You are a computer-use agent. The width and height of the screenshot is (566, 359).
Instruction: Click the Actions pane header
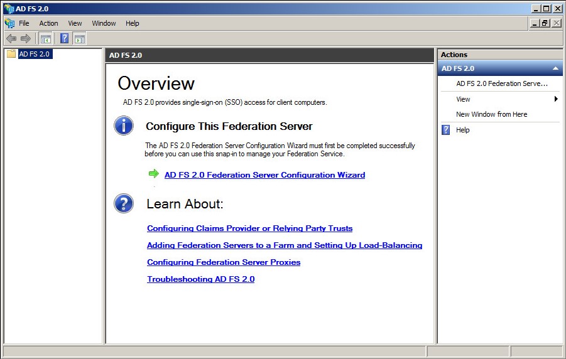[x=500, y=55]
